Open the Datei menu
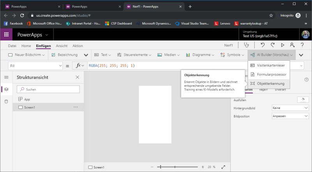This screenshot has width=312, height=172. pos(12,46)
